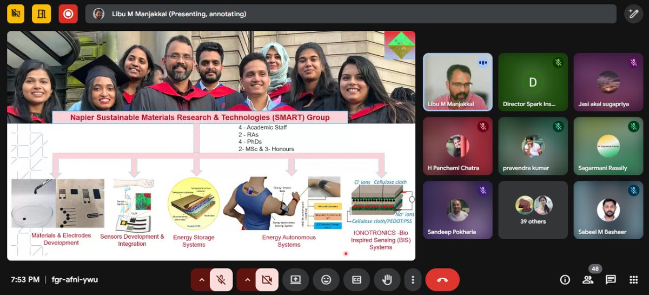649x295 pixels.
Task: Click 'Sensors Development & Integration' slide label
Action: [132, 240]
